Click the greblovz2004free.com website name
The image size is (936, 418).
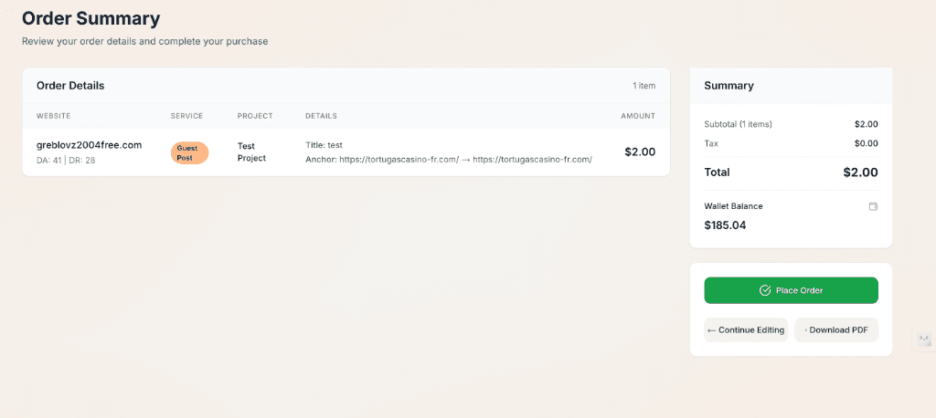pyautogui.click(x=89, y=145)
